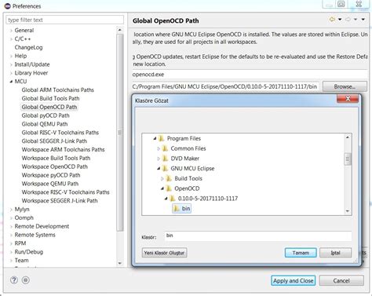
Task: Select the Remote Systems category
Action: [35, 235]
